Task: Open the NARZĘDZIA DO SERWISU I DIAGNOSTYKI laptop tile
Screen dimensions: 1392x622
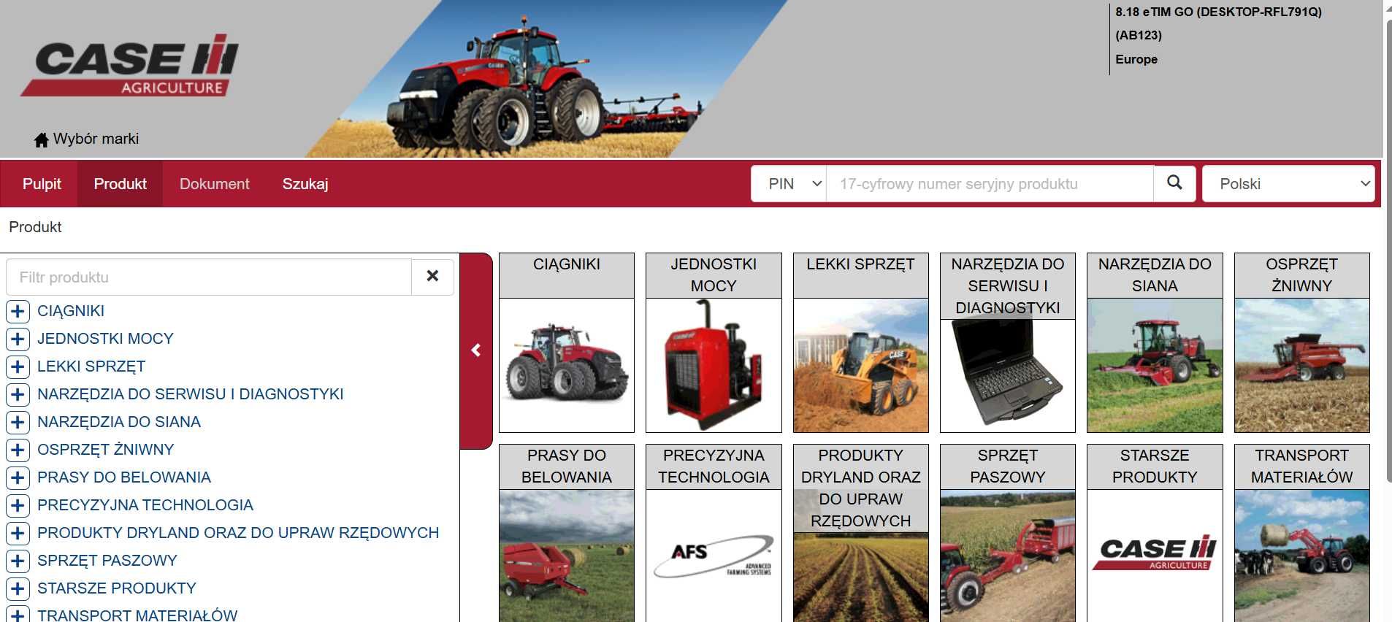Action: 1008,343
